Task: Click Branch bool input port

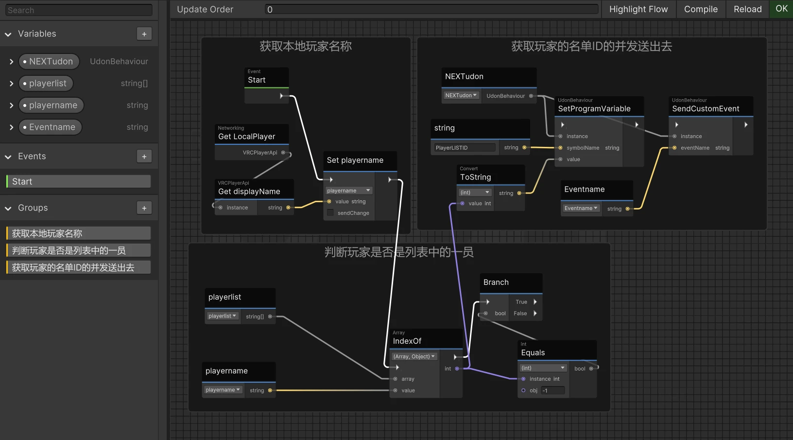Action: pos(485,314)
